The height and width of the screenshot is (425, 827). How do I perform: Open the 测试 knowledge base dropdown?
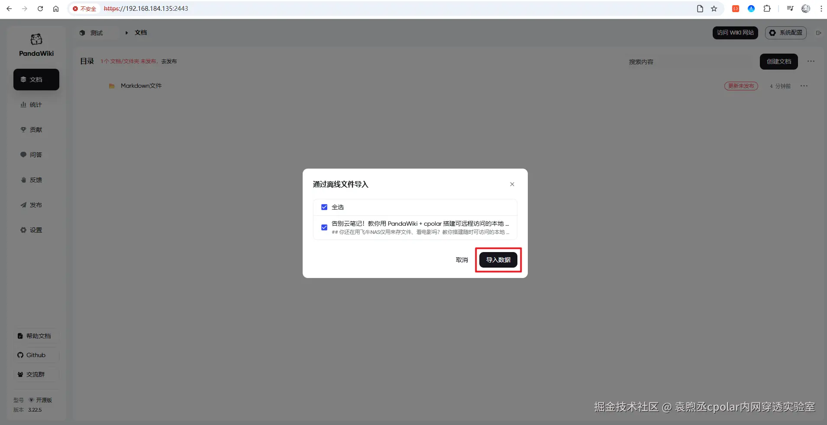click(x=97, y=33)
